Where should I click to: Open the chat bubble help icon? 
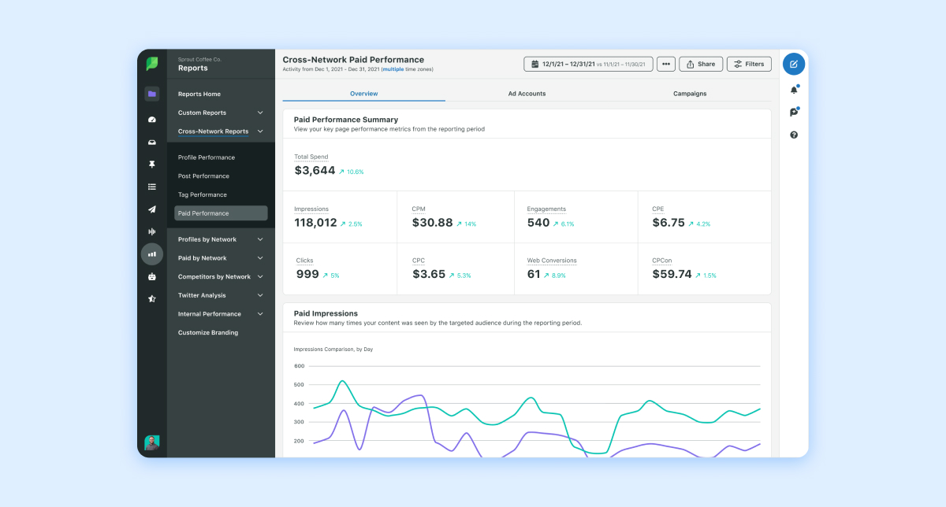point(794,113)
